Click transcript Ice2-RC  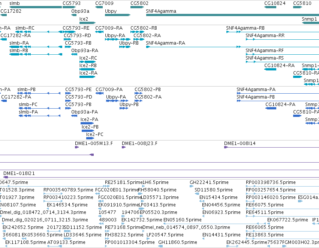click(x=87, y=62)
